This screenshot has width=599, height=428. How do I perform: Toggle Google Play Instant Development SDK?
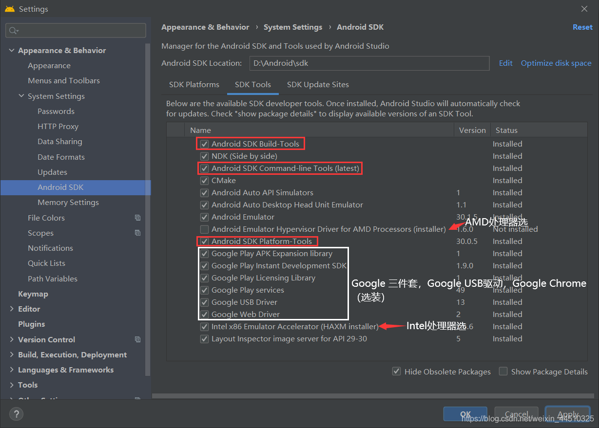[204, 266]
